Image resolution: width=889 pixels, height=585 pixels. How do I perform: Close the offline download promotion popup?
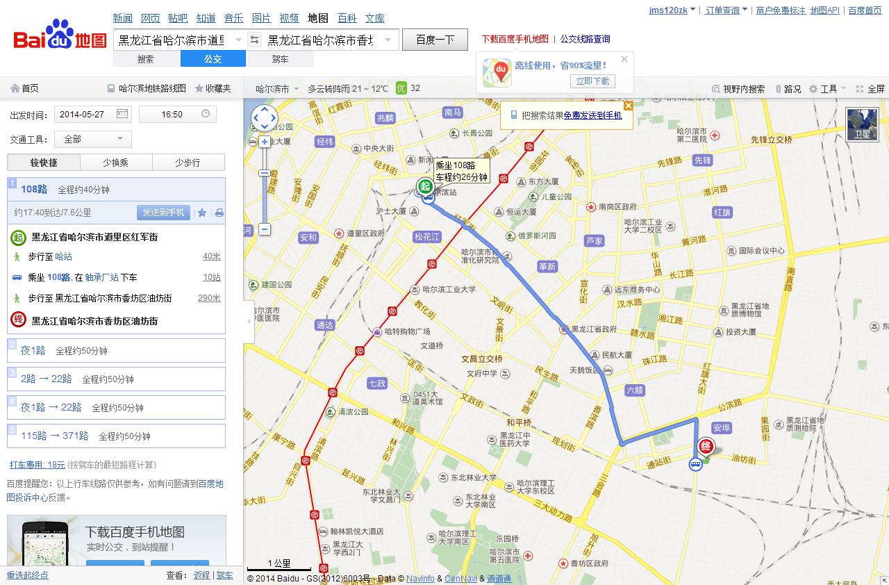(x=624, y=59)
